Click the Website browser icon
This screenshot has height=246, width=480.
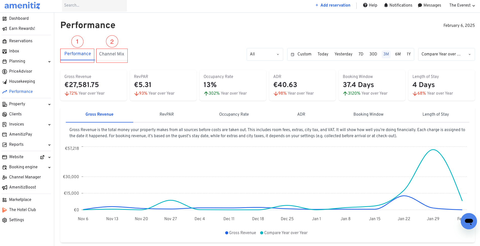tap(5, 157)
